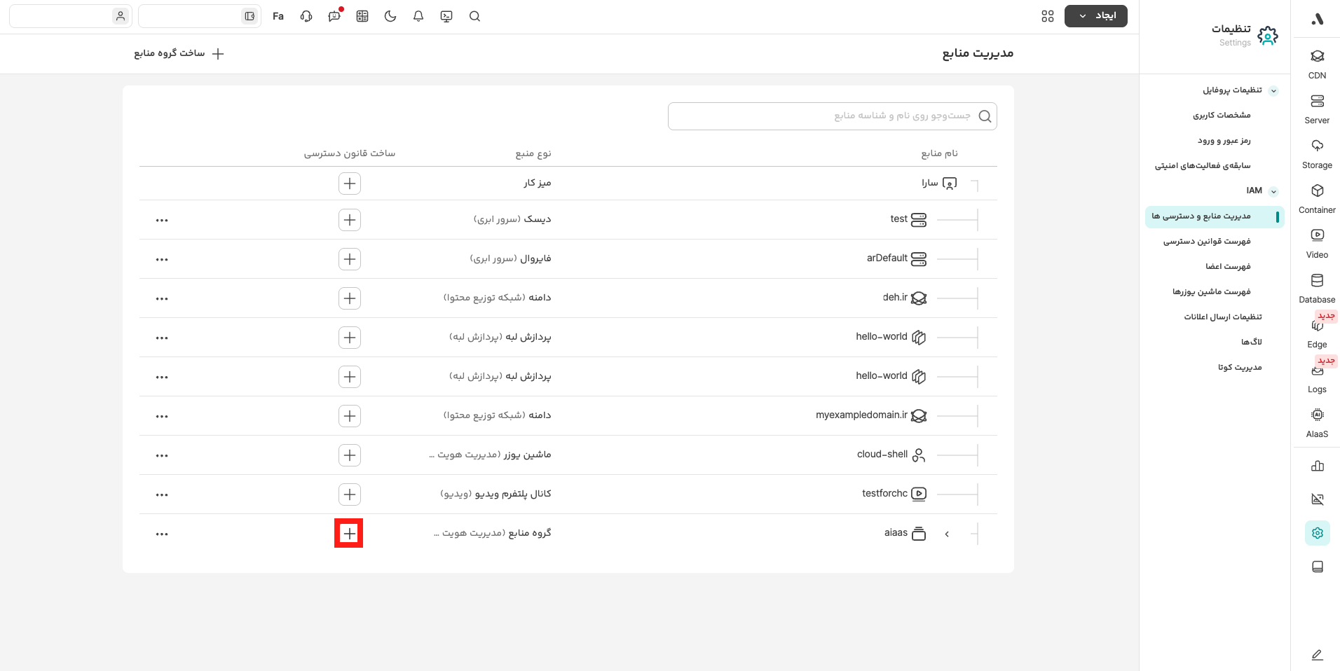Open the apps grid icon
The height and width of the screenshot is (671, 1340).
(x=1048, y=16)
